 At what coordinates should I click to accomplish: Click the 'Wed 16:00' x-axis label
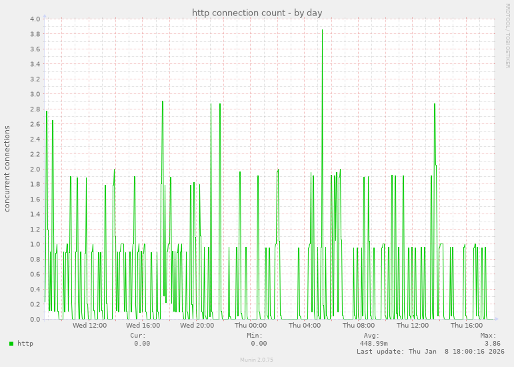coord(143,326)
